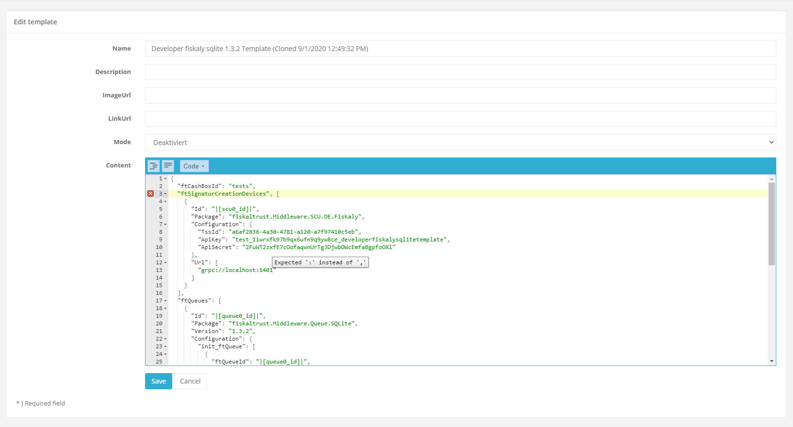Click the "|[scu0_id]|" value on line 5

coord(234,209)
